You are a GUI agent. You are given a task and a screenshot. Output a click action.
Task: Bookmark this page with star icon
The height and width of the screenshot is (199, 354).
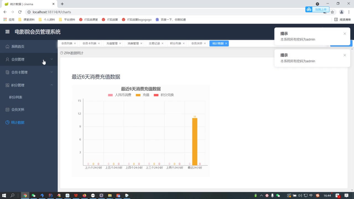point(332,12)
